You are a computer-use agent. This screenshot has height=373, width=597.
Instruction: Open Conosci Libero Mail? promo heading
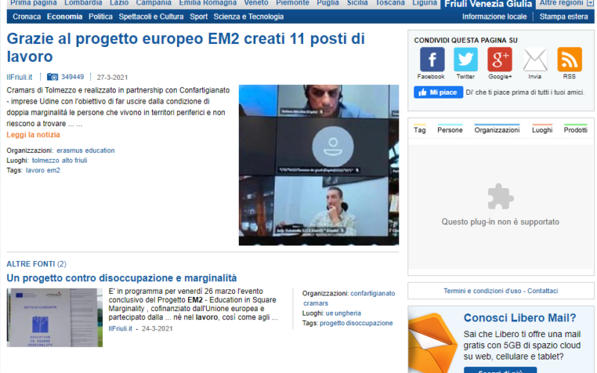519,318
